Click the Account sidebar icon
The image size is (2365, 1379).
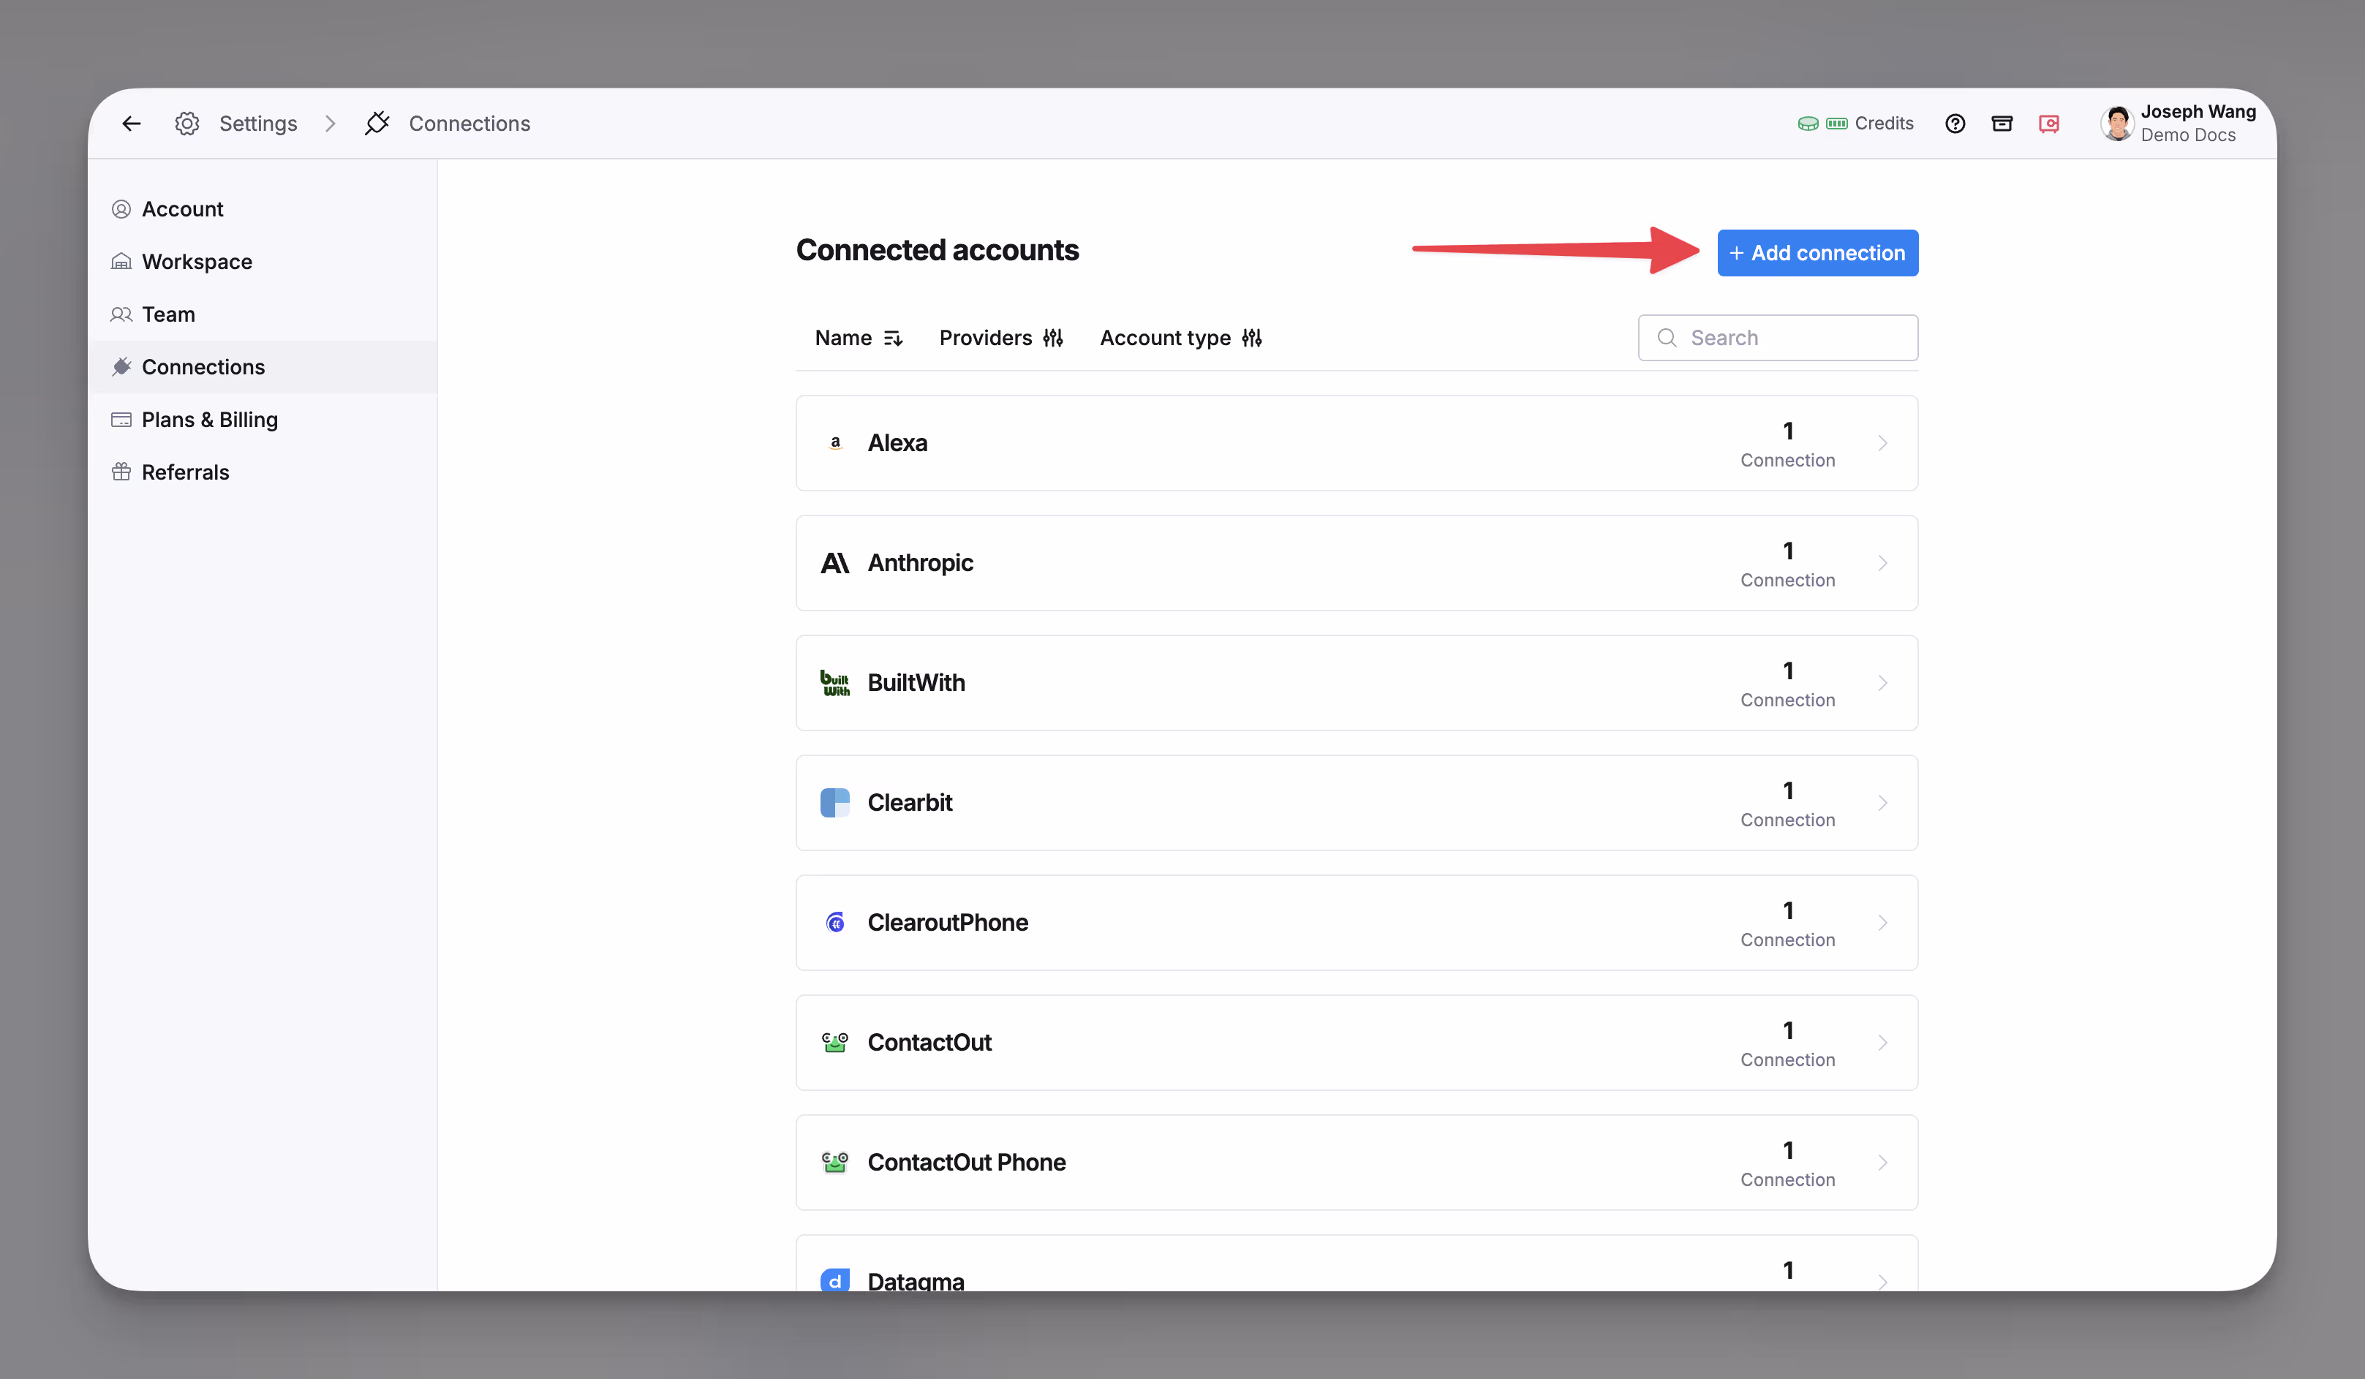pos(121,208)
